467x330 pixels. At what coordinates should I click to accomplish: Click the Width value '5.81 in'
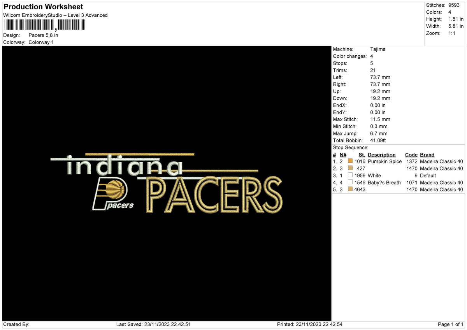pos(456,26)
